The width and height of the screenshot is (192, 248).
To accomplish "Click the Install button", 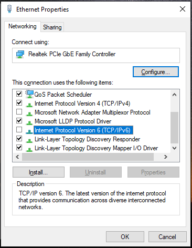I will pyautogui.click(x=38, y=172).
